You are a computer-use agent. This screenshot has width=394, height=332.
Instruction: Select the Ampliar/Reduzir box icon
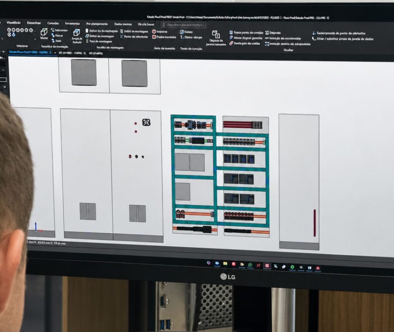tap(77, 32)
